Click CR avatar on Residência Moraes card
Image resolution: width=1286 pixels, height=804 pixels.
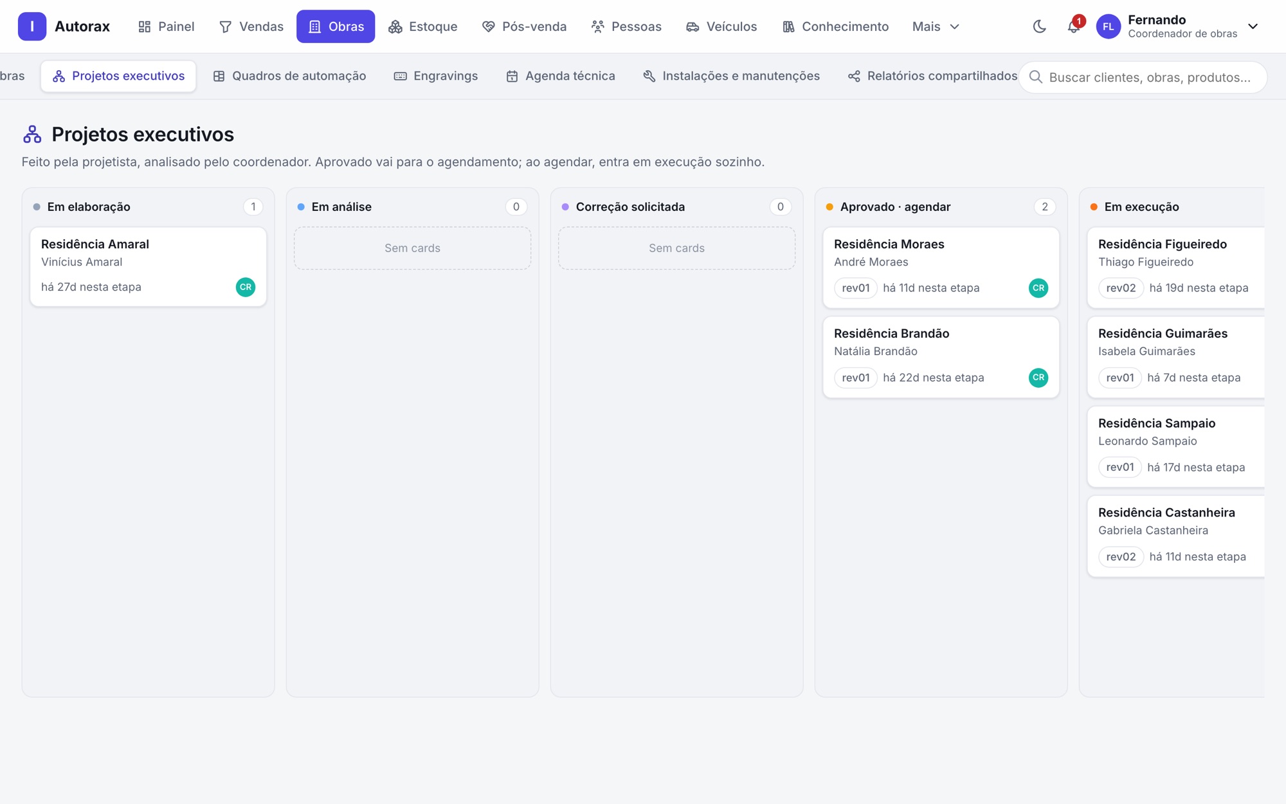[x=1038, y=288]
